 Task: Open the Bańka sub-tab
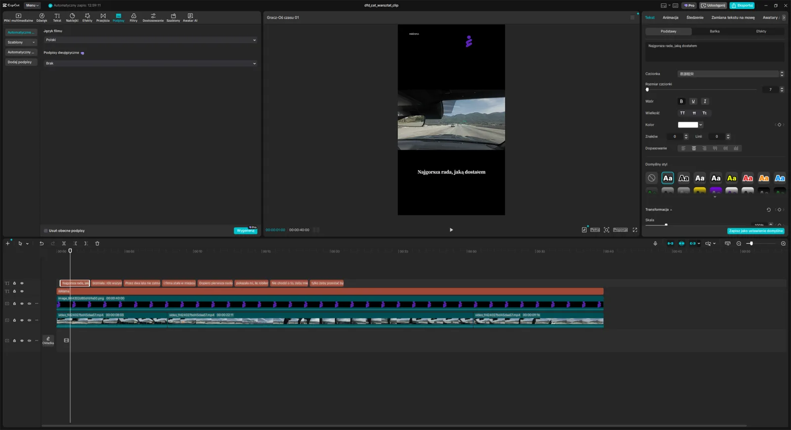(715, 31)
